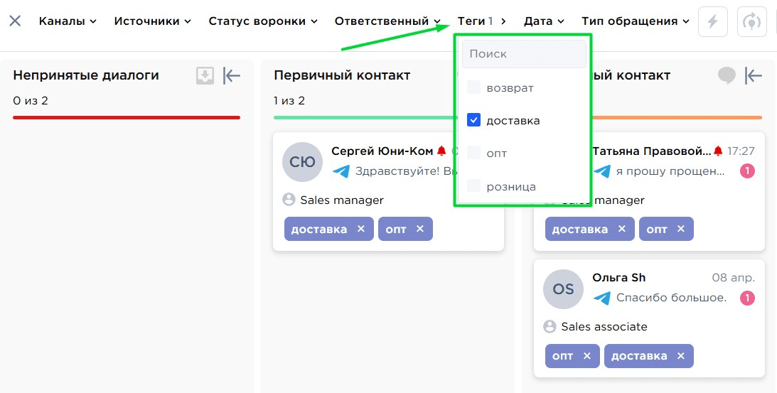777x393 pixels.
Task: Collapse the third column with the arrow icon
Action: [754, 75]
